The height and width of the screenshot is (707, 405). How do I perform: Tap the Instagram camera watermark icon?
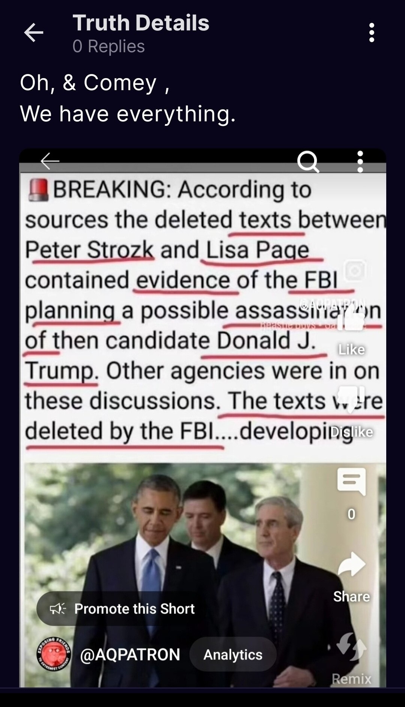tap(355, 270)
